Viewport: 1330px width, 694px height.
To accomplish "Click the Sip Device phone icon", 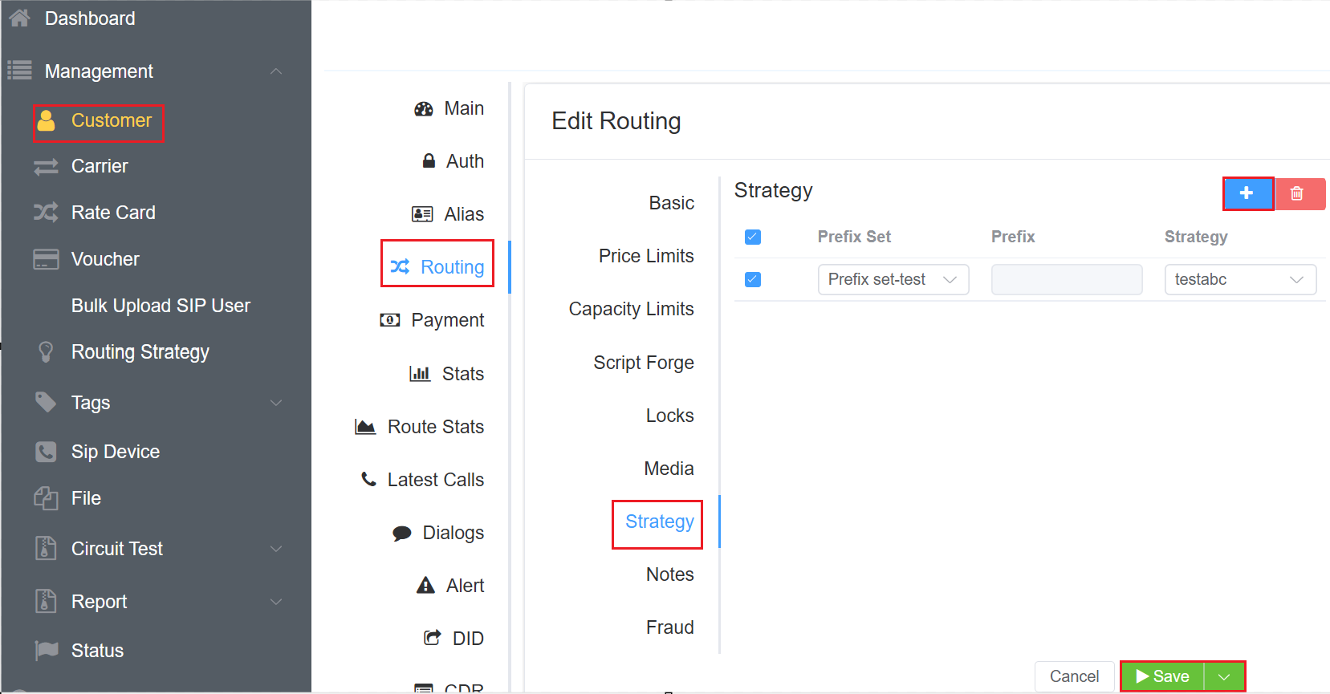I will [x=46, y=452].
